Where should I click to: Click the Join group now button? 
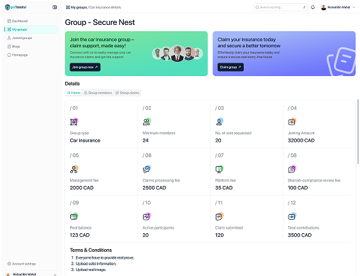85,67
